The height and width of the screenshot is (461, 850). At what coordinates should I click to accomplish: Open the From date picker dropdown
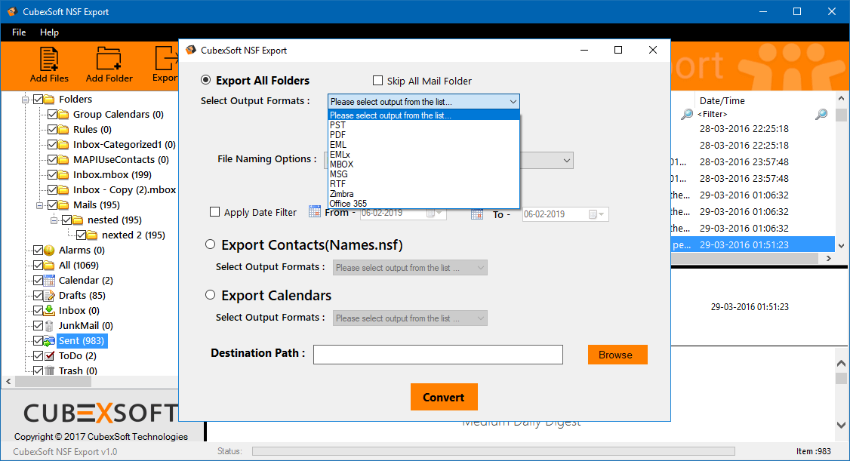(x=435, y=213)
